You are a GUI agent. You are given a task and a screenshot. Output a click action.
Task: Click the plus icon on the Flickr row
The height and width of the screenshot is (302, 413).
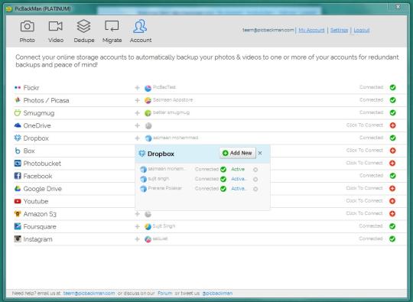point(137,88)
